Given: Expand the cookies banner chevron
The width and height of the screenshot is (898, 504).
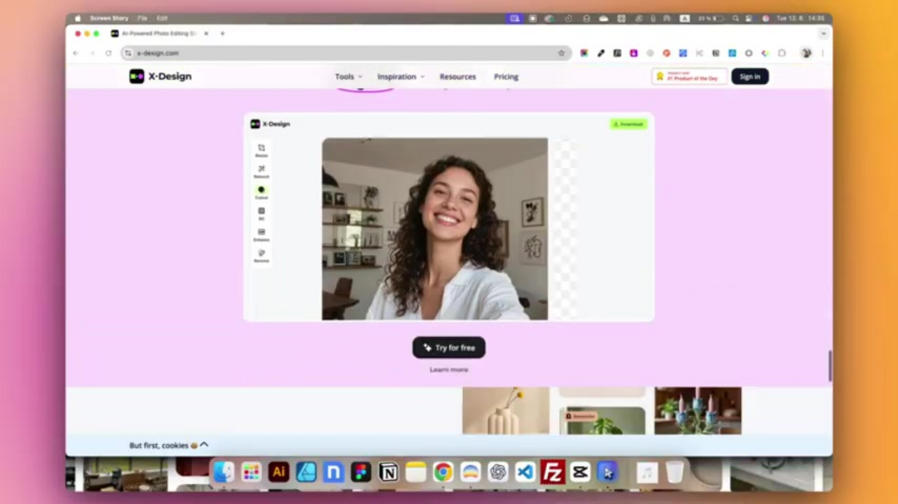Looking at the screenshot, I should pyautogui.click(x=205, y=445).
